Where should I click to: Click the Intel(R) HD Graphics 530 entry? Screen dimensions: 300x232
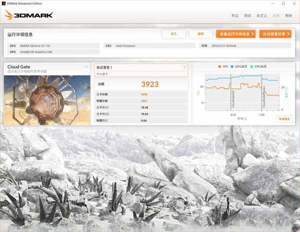(54, 52)
